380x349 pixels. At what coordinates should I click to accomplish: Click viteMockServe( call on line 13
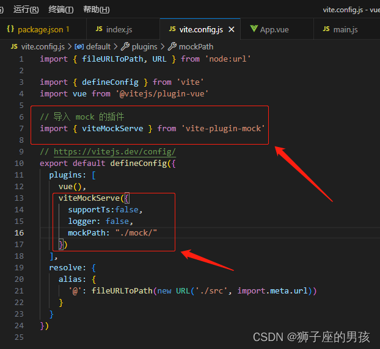91,198
